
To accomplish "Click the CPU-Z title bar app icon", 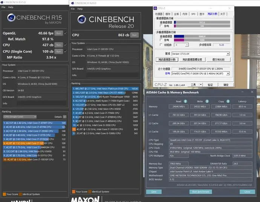I will pos(155,8).
